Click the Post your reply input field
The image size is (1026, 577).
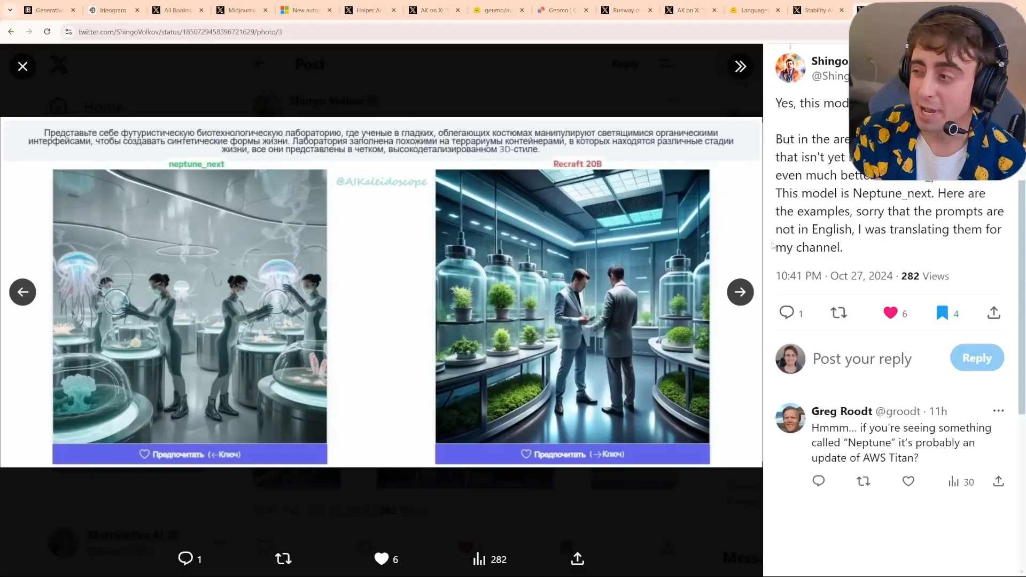(862, 358)
